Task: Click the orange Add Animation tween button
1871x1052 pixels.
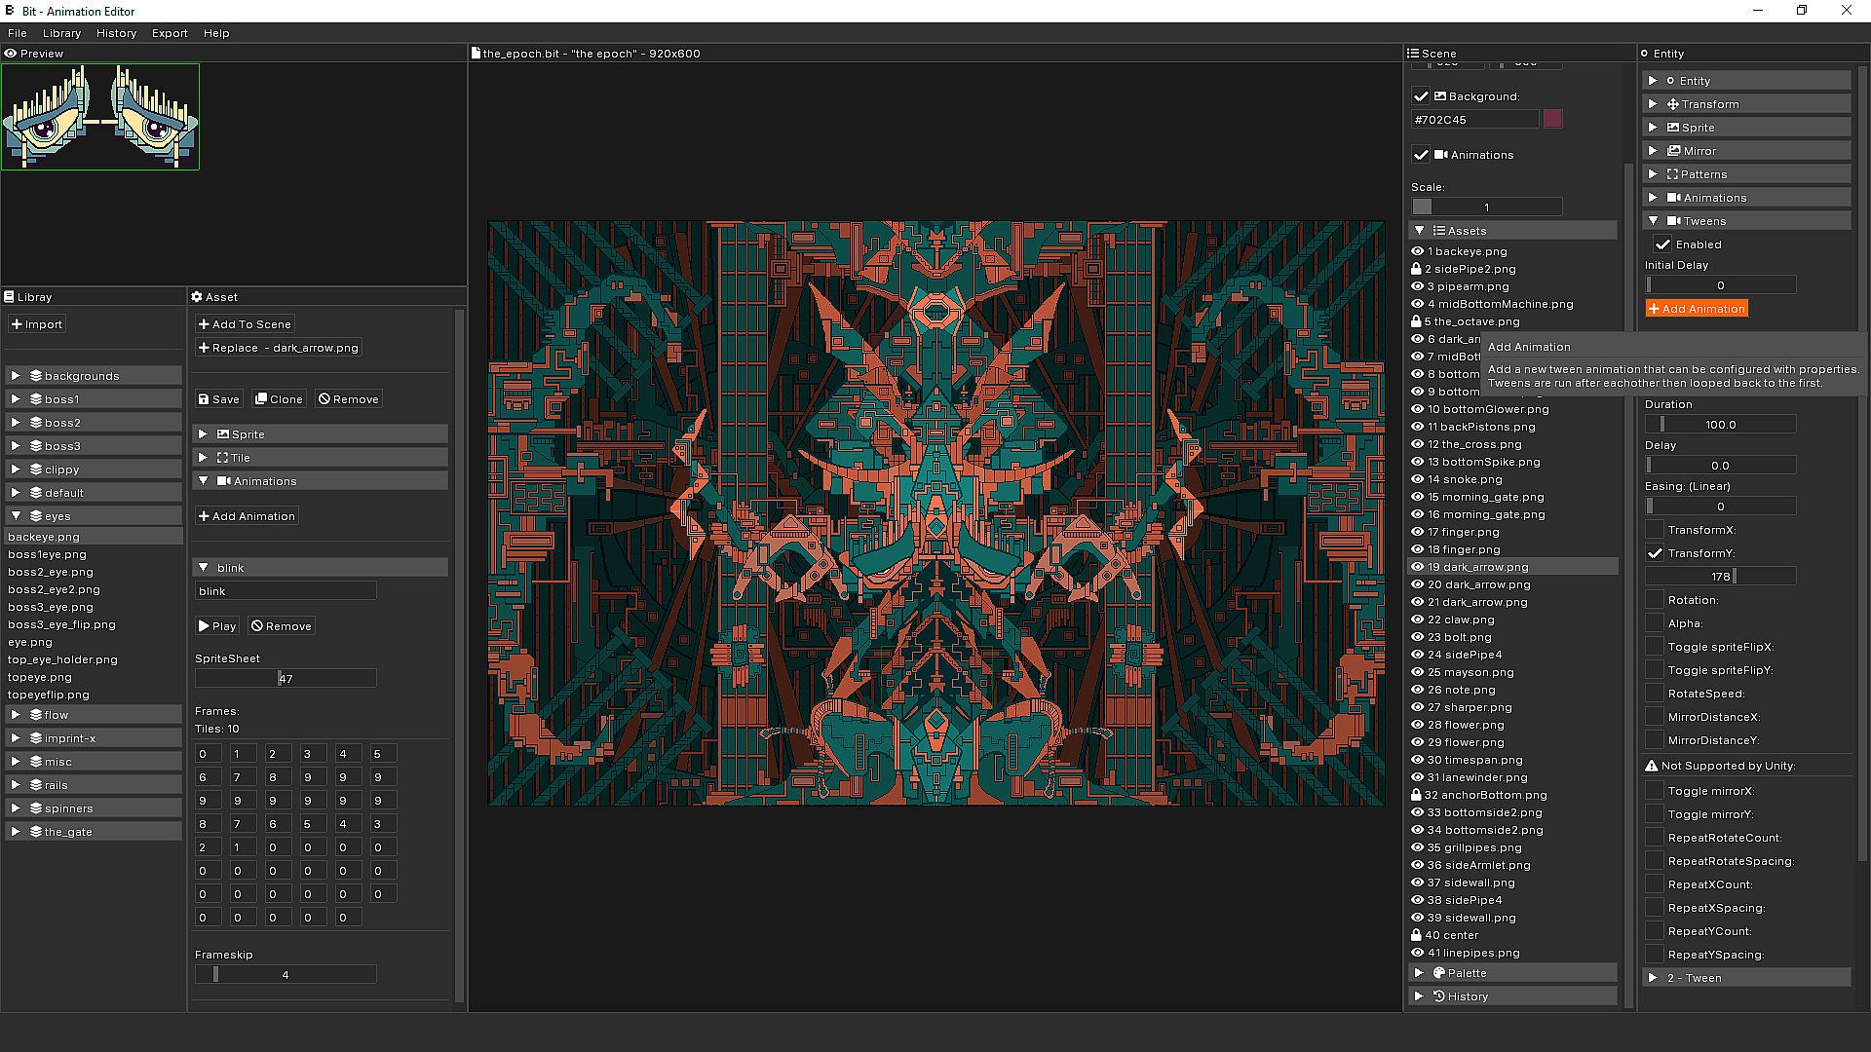Action: (1697, 309)
